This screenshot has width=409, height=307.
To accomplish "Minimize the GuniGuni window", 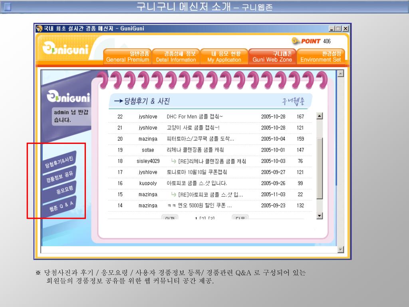I will (x=332, y=29).
